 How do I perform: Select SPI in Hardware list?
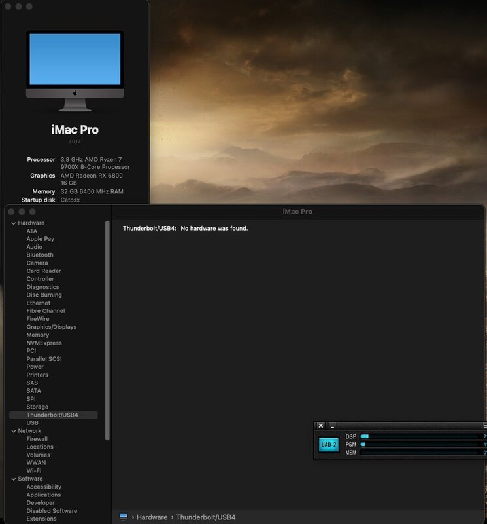[31, 399]
